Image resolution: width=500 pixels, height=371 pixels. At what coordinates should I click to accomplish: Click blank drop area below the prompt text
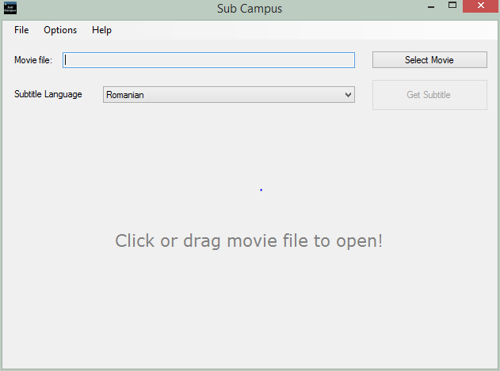[249, 309]
